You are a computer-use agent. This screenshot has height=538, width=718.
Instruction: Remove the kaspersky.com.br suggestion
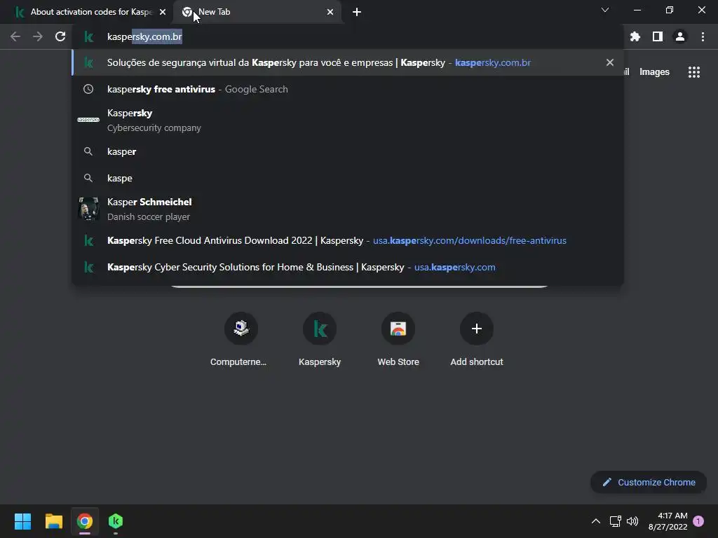click(x=609, y=62)
